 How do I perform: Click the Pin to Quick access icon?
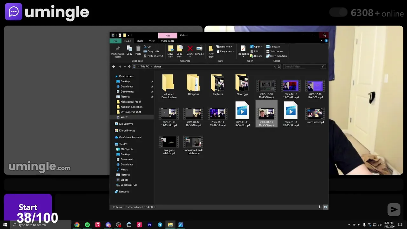click(118, 48)
